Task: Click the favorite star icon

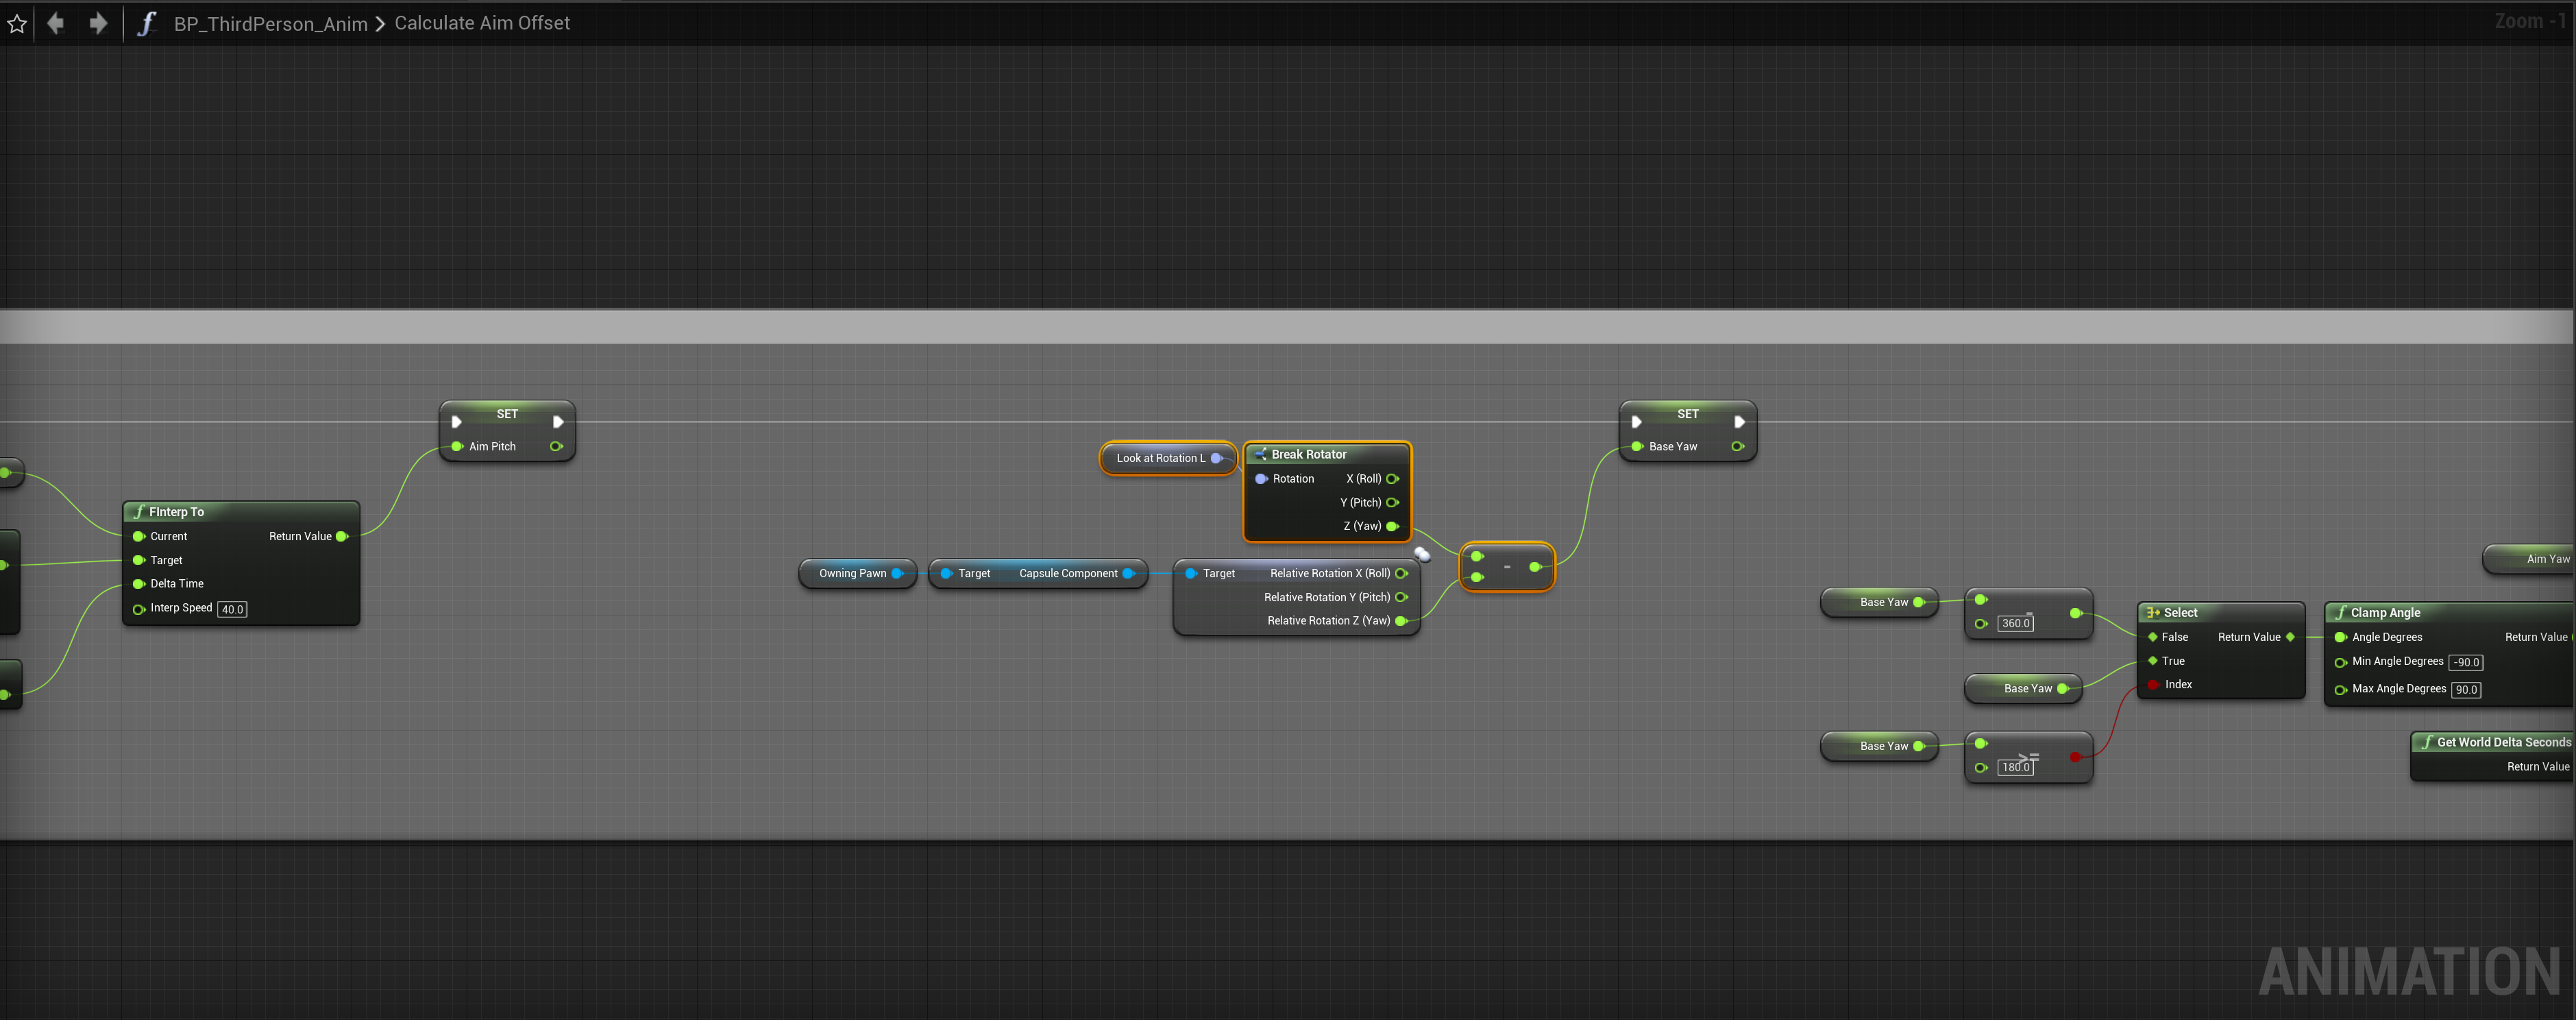Action: click(x=17, y=23)
